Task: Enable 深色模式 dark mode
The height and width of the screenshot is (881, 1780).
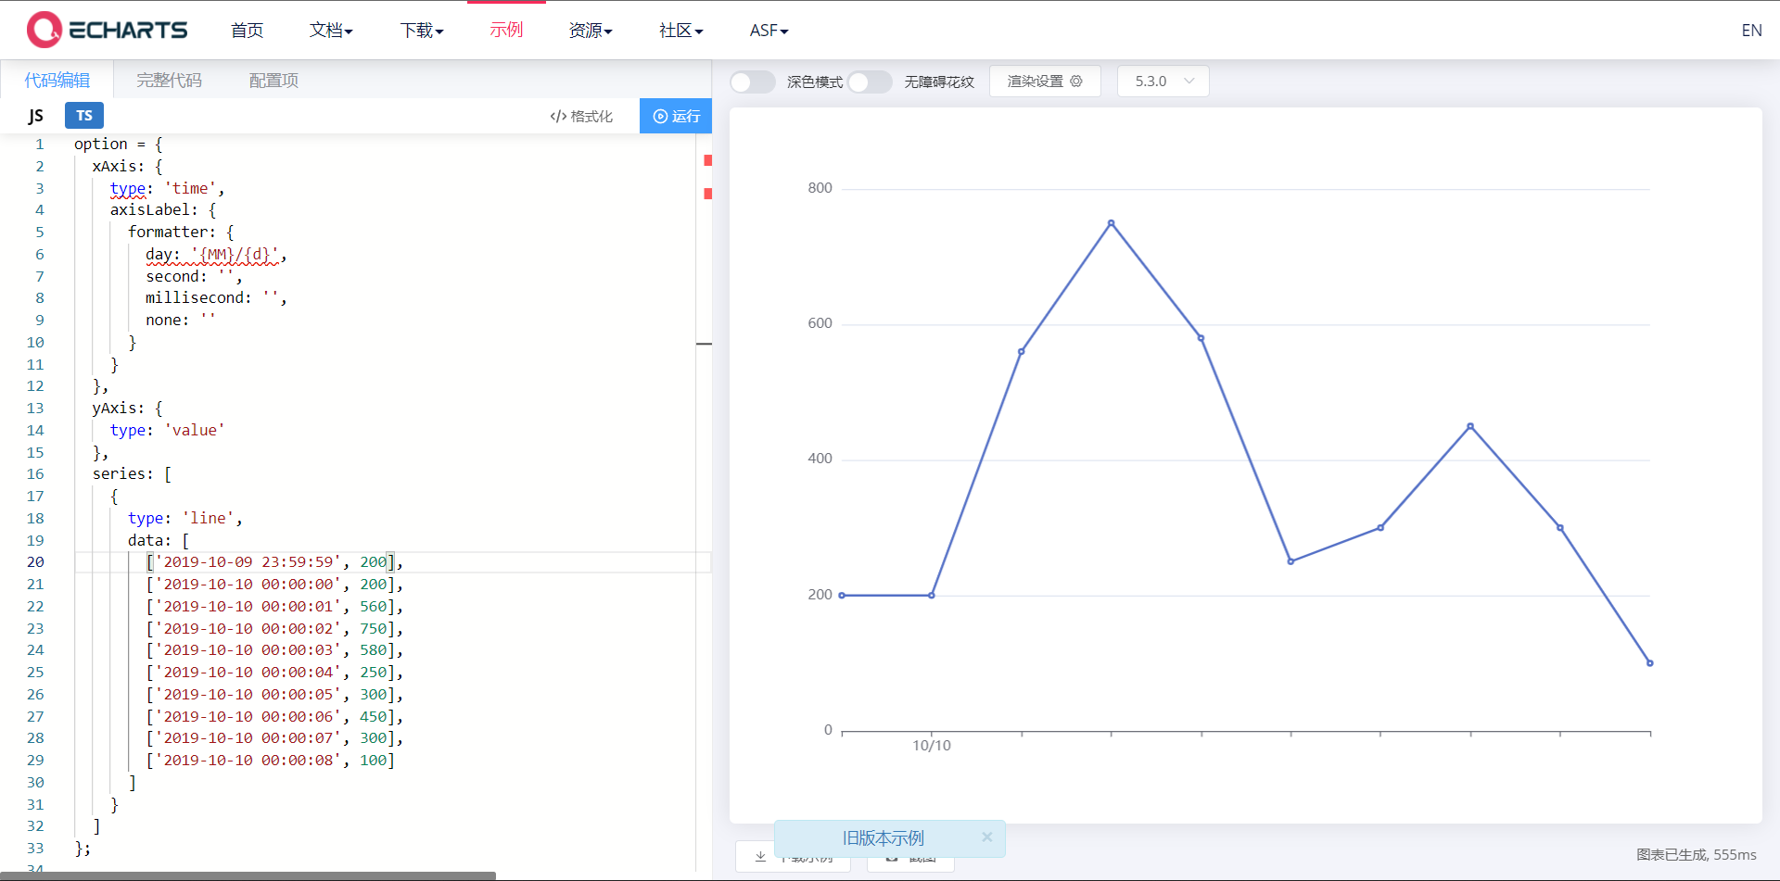Action: 752,82
